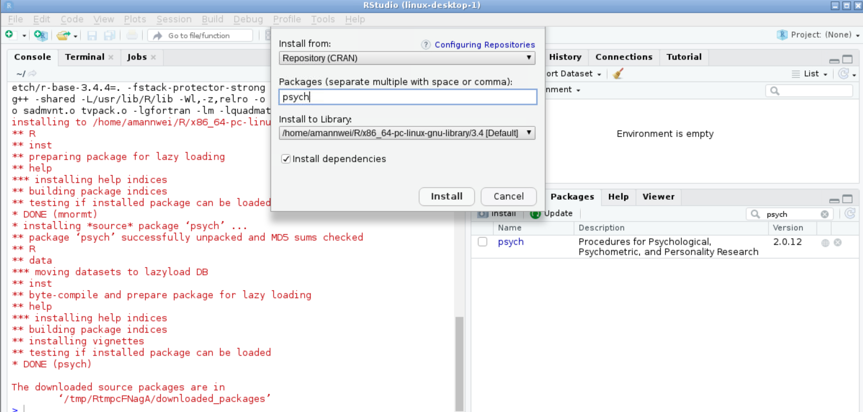The width and height of the screenshot is (863, 412).
Task: Open the Debug menu
Action: pos(248,19)
